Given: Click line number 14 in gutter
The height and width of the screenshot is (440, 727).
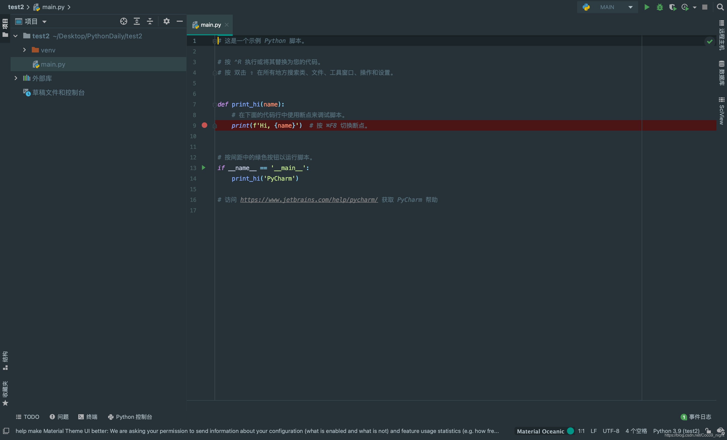Looking at the screenshot, I should (x=193, y=178).
